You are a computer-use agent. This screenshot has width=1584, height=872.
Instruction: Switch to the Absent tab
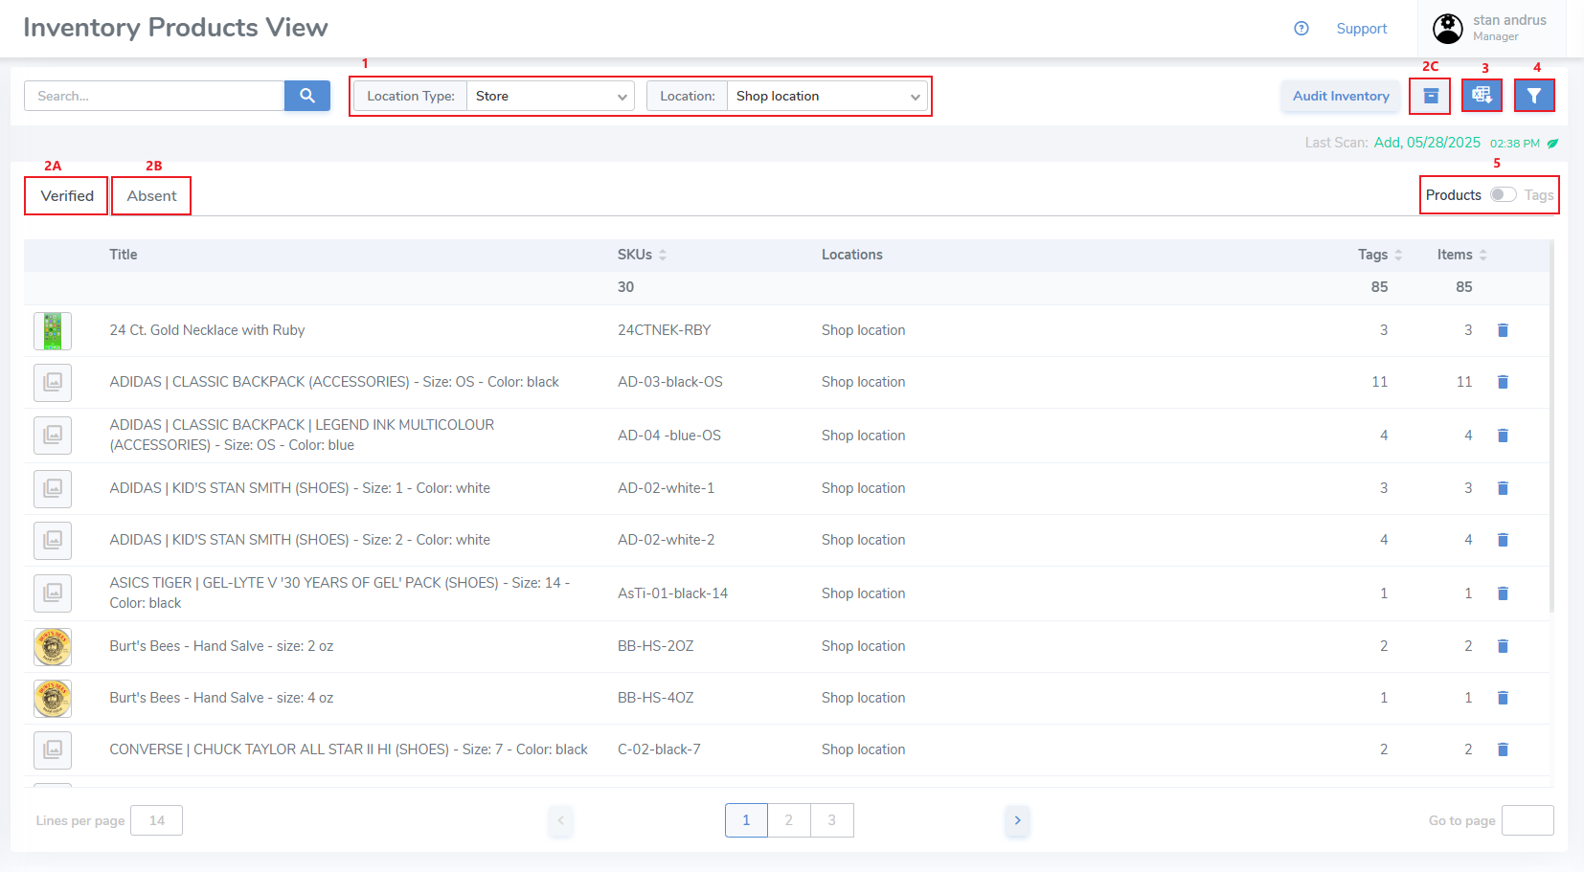tap(151, 196)
